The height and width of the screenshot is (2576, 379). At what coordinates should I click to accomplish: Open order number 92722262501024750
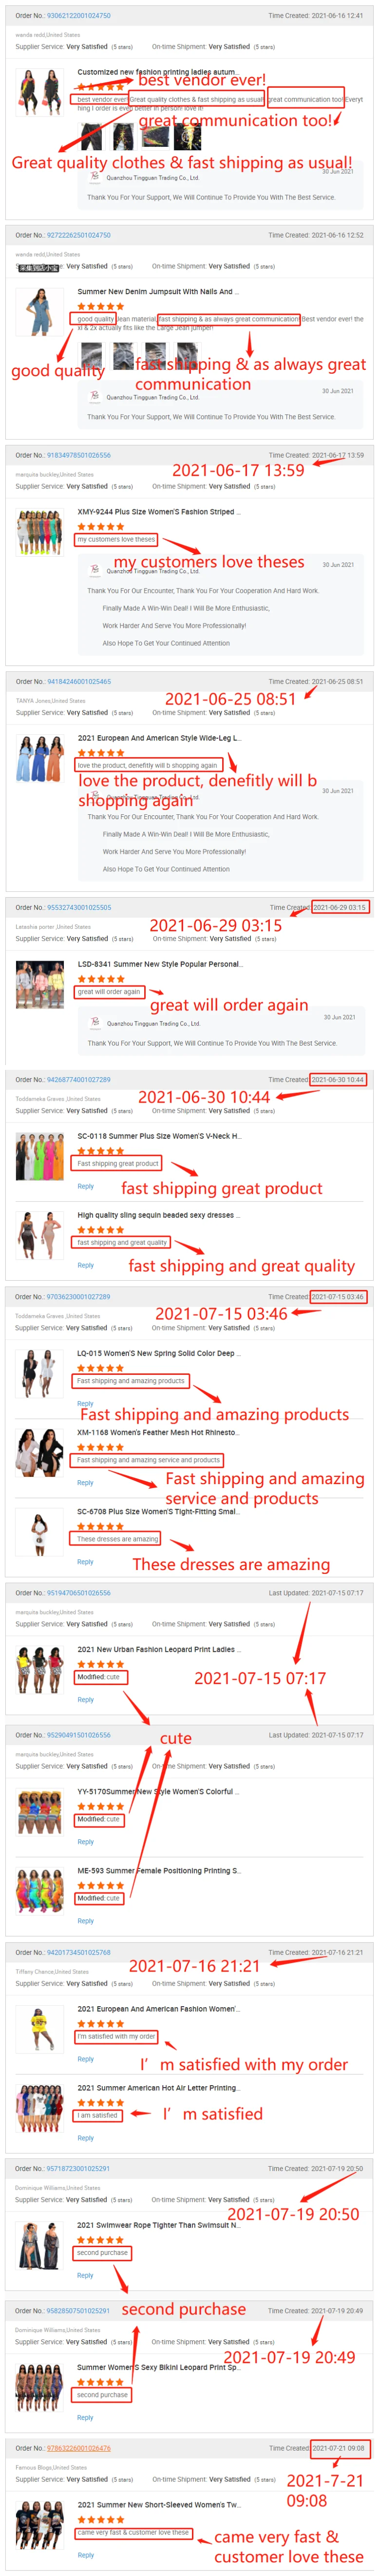click(x=79, y=235)
